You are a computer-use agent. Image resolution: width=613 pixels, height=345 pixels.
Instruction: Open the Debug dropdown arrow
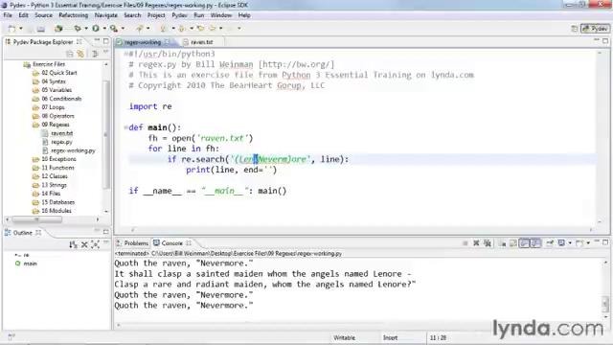tap(86, 28)
